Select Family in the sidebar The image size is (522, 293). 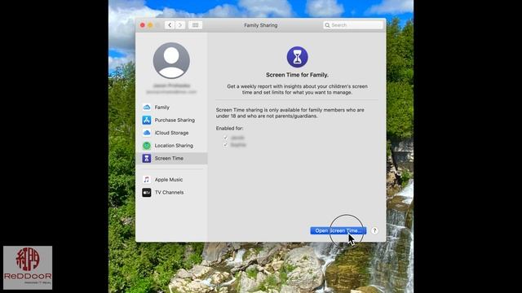(172, 107)
